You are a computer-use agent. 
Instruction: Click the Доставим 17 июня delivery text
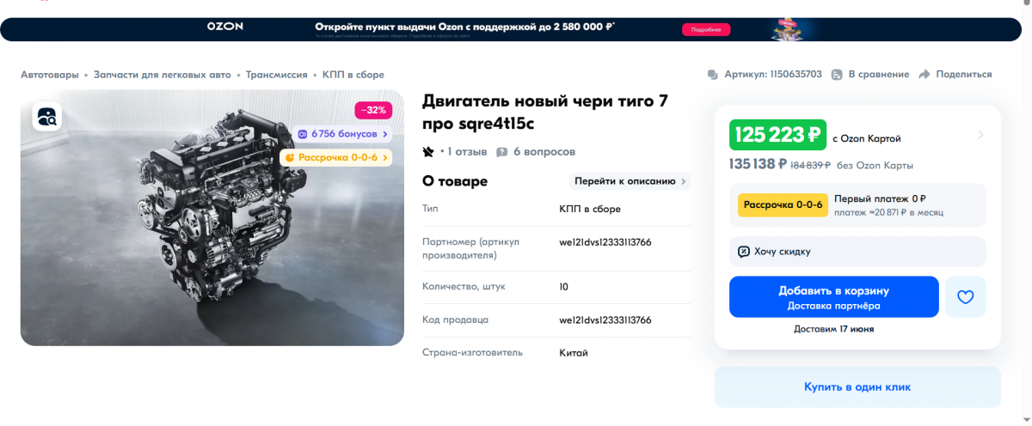834,329
